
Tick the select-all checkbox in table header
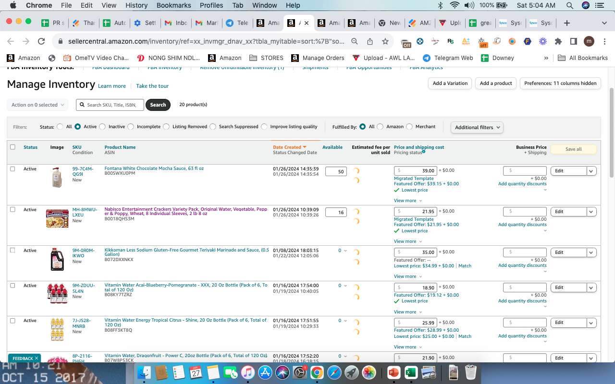(x=12, y=147)
